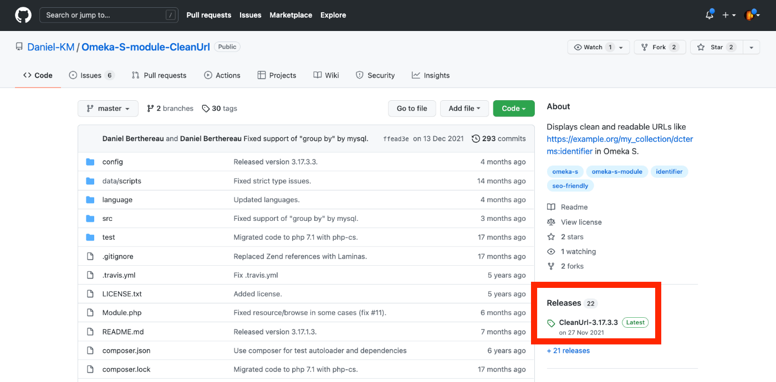Click the src folder icon
776x382 pixels.
[x=90, y=219]
